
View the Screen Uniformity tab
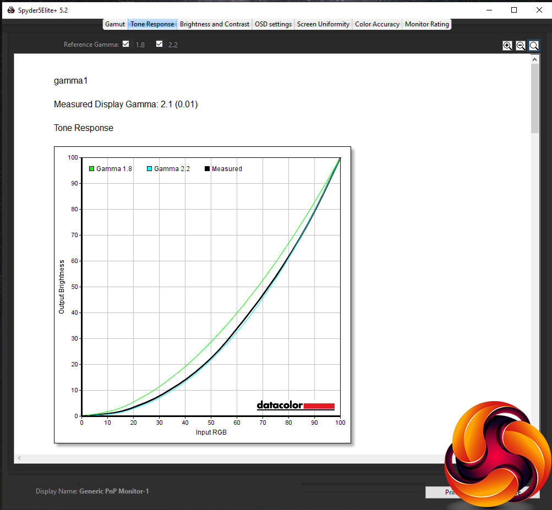[x=323, y=24]
